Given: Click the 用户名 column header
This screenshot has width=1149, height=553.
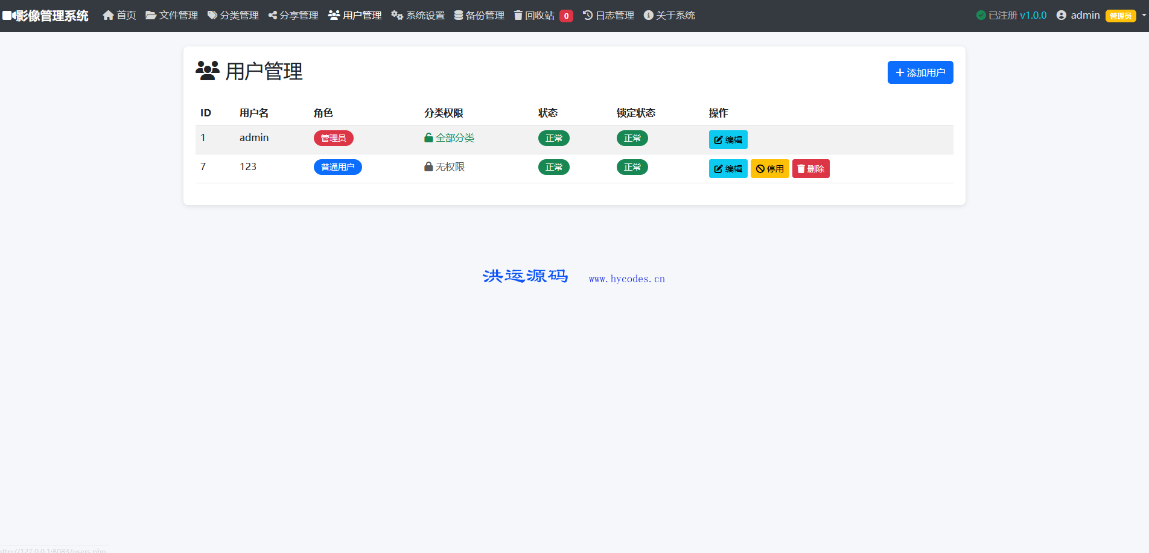Looking at the screenshot, I should (x=254, y=113).
